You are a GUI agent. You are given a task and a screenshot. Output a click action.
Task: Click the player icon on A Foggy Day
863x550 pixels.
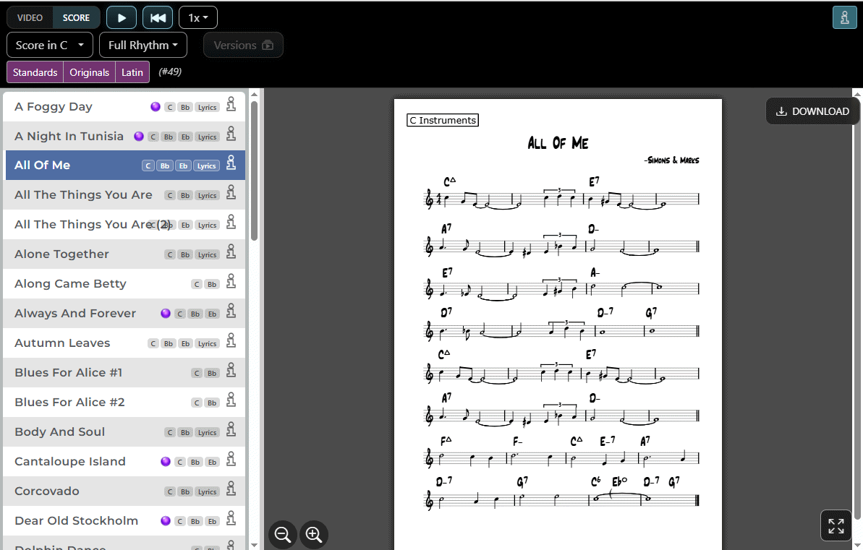(231, 105)
